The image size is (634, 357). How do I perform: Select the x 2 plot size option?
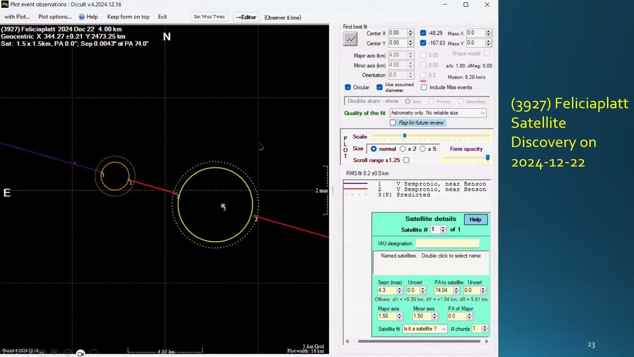pos(402,149)
